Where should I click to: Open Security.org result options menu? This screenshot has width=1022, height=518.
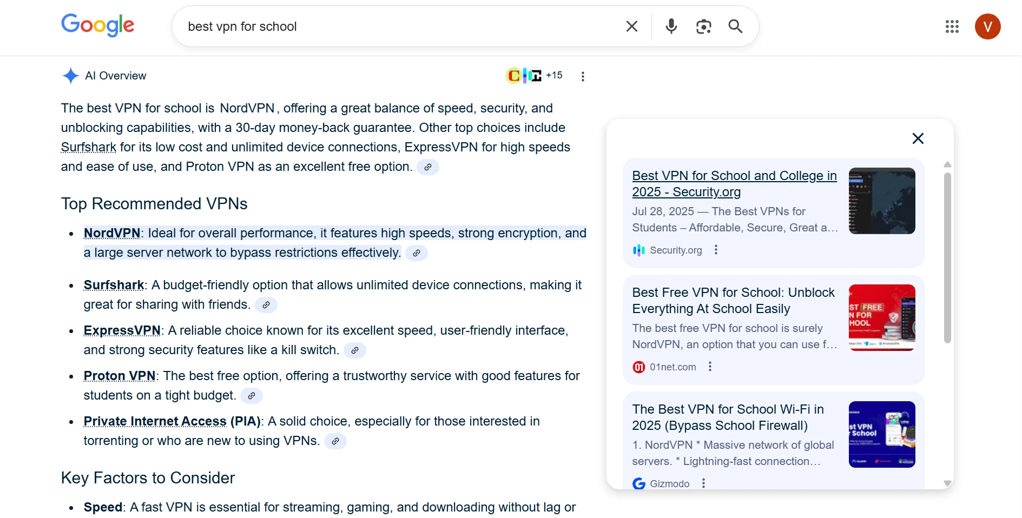click(716, 250)
